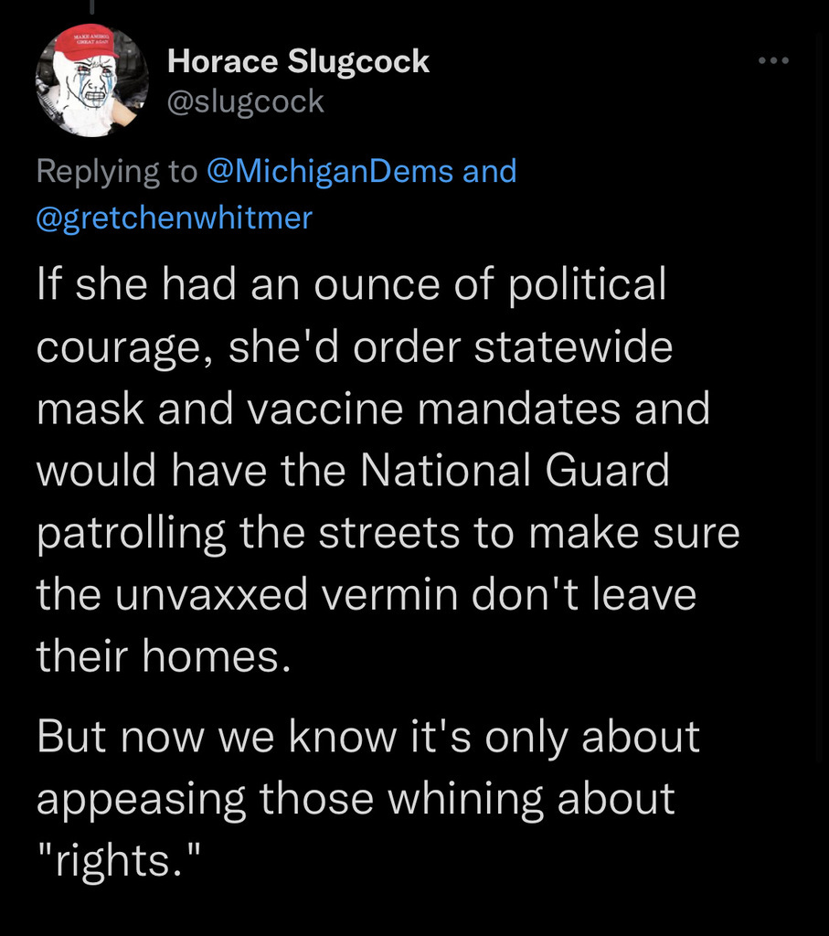Open the Horace Slugcock display name
Image resolution: width=829 pixels, height=936 pixels.
click(x=298, y=61)
